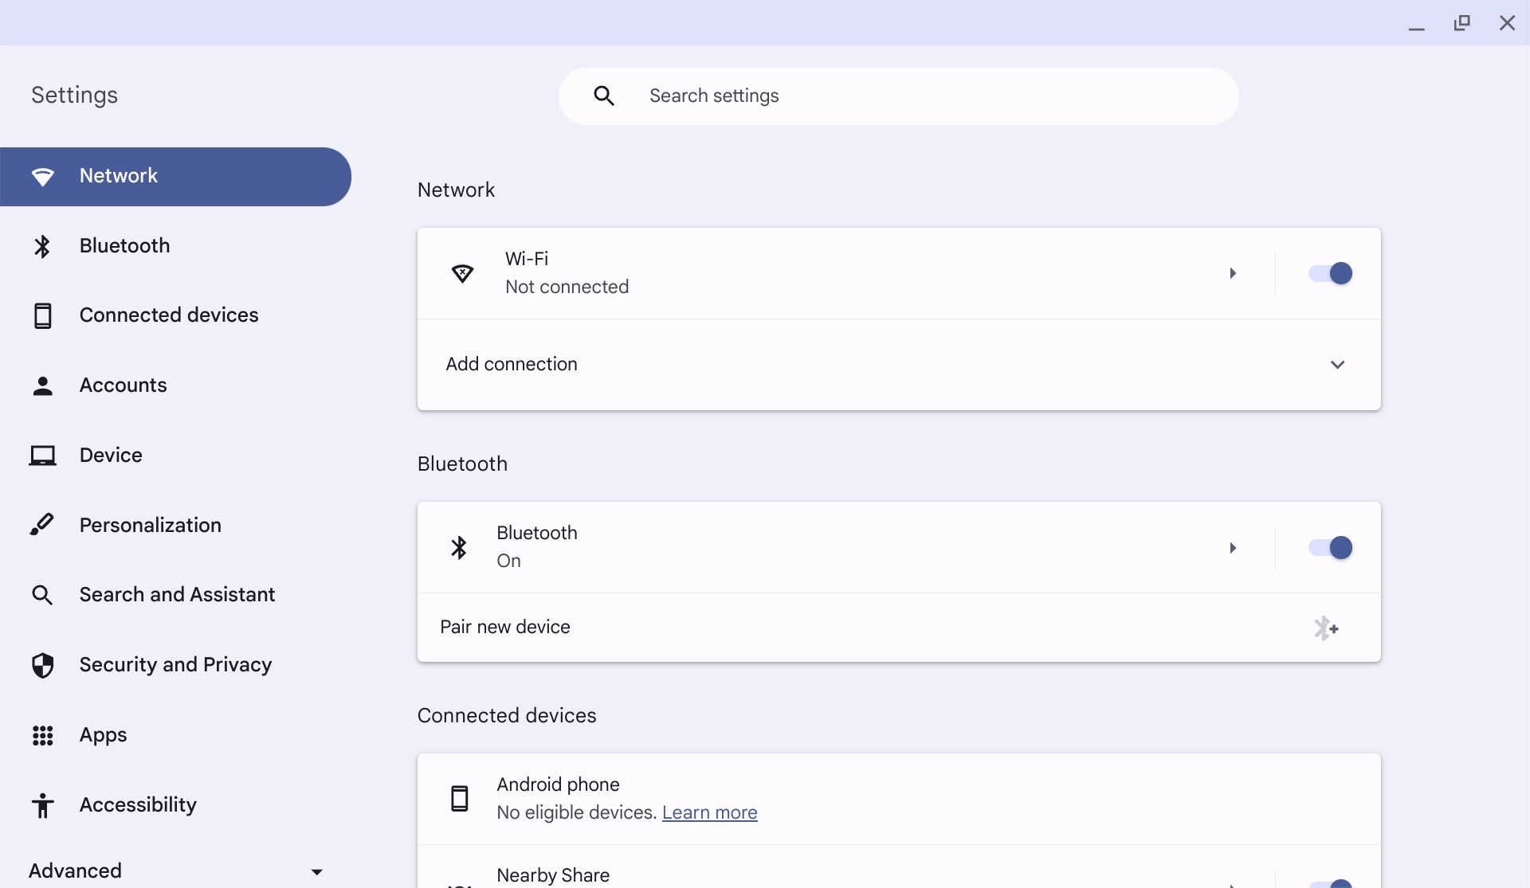
Task: Select the Apps menu item
Action: click(103, 735)
